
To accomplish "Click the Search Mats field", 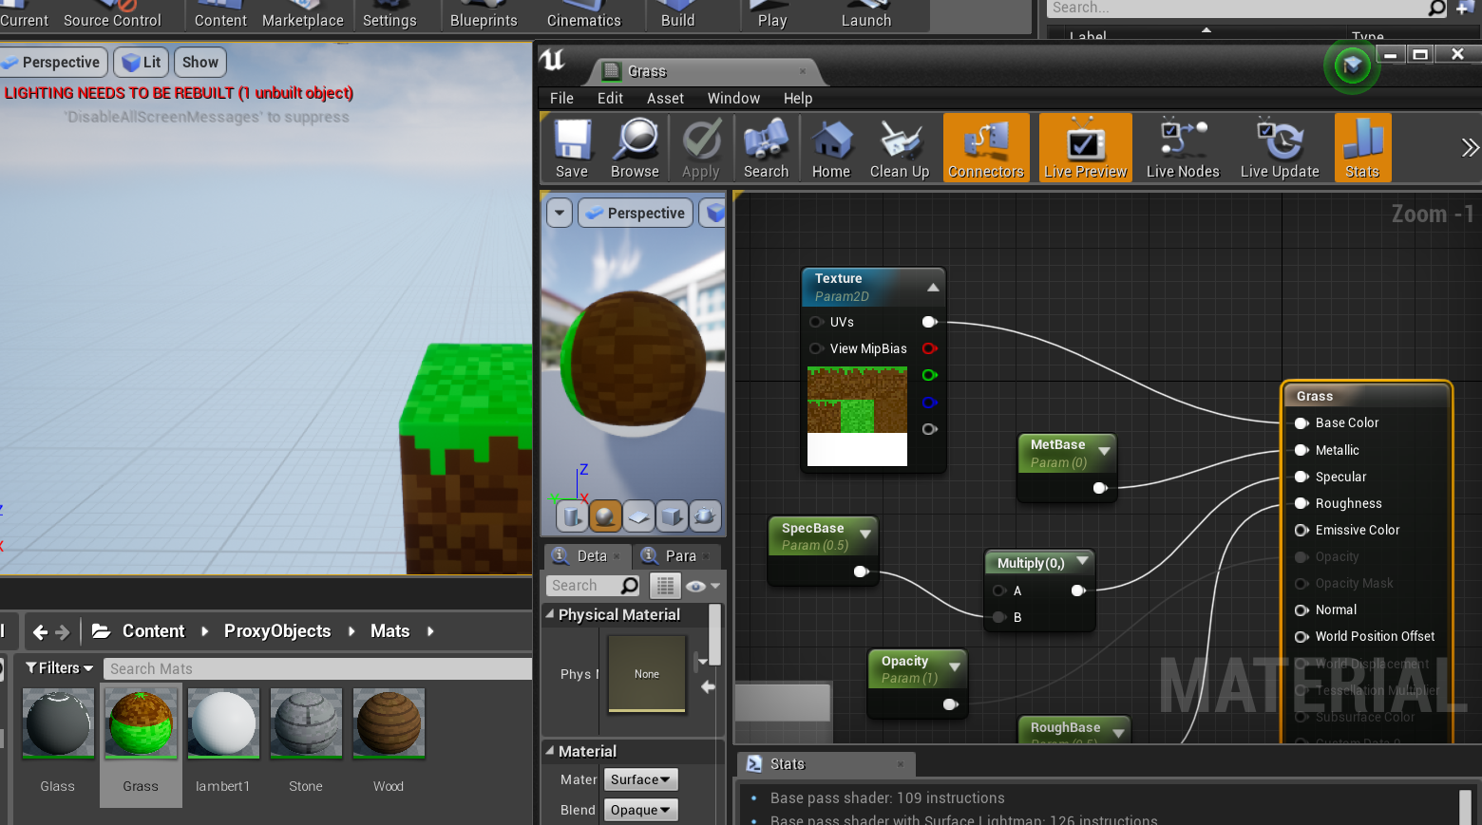I will click(x=317, y=668).
